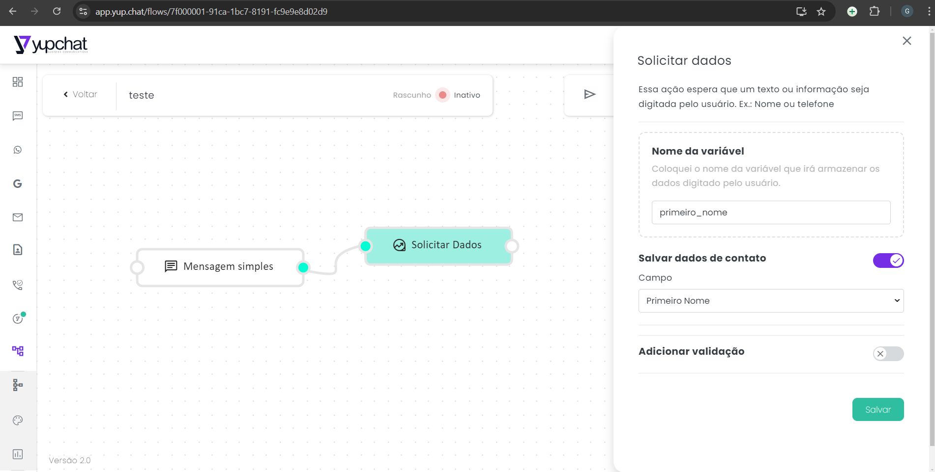Click the green plus extension icon
Screen dimensions: 935x472
(852, 11)
